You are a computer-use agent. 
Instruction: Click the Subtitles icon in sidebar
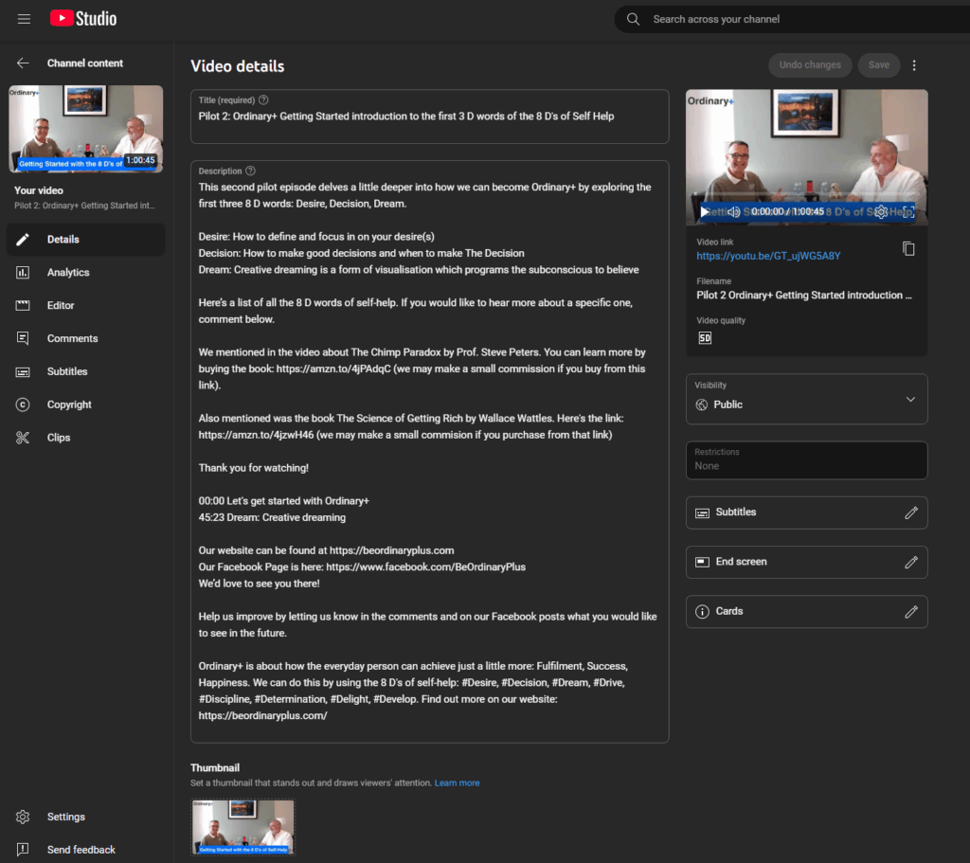[x=23, y=371]
